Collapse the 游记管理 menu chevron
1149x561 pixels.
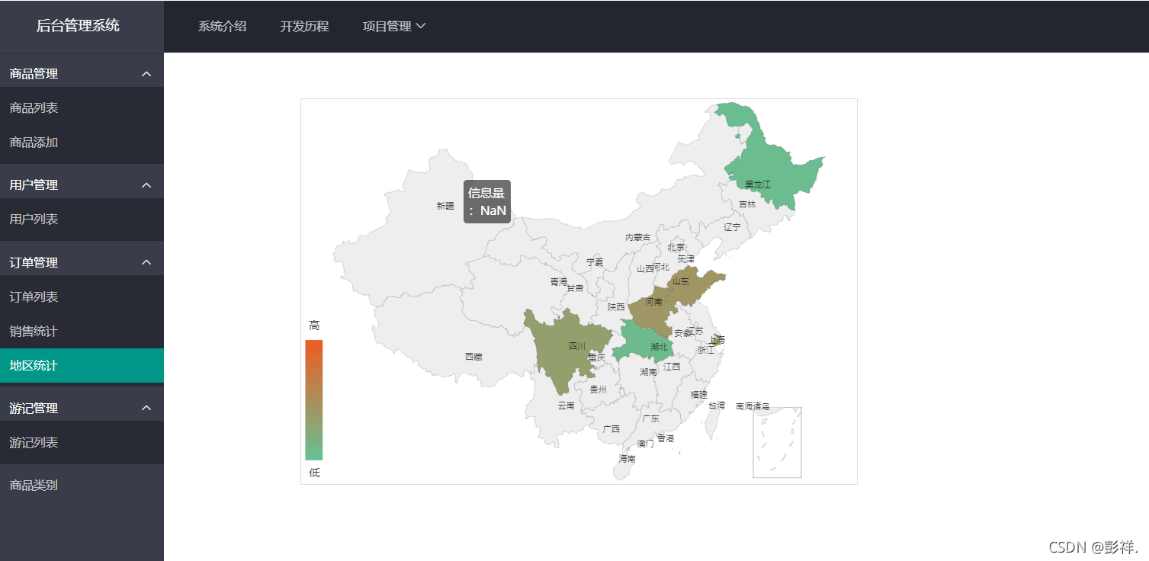click(x=147, y=409)
